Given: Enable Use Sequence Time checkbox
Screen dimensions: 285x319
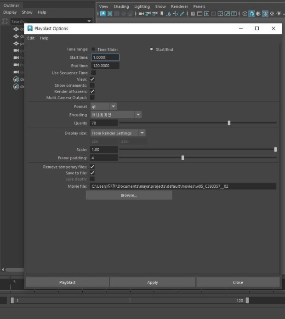Looking at the screenshot, I should coord(93,73).
